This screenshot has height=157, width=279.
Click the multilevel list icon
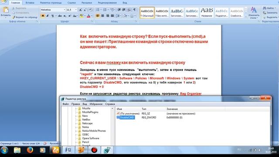[112, 10]
